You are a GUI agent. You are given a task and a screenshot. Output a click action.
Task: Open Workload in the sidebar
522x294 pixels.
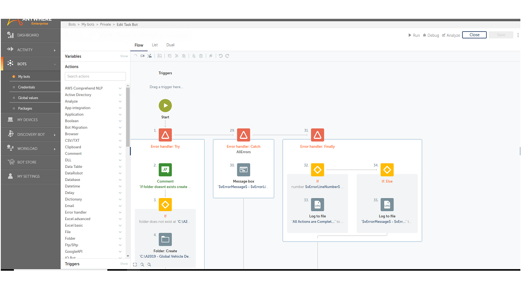31,149
